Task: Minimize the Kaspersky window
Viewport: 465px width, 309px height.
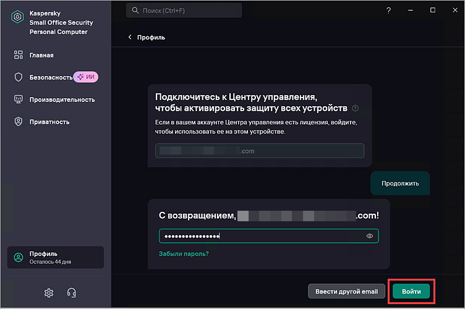Action: 411,11
